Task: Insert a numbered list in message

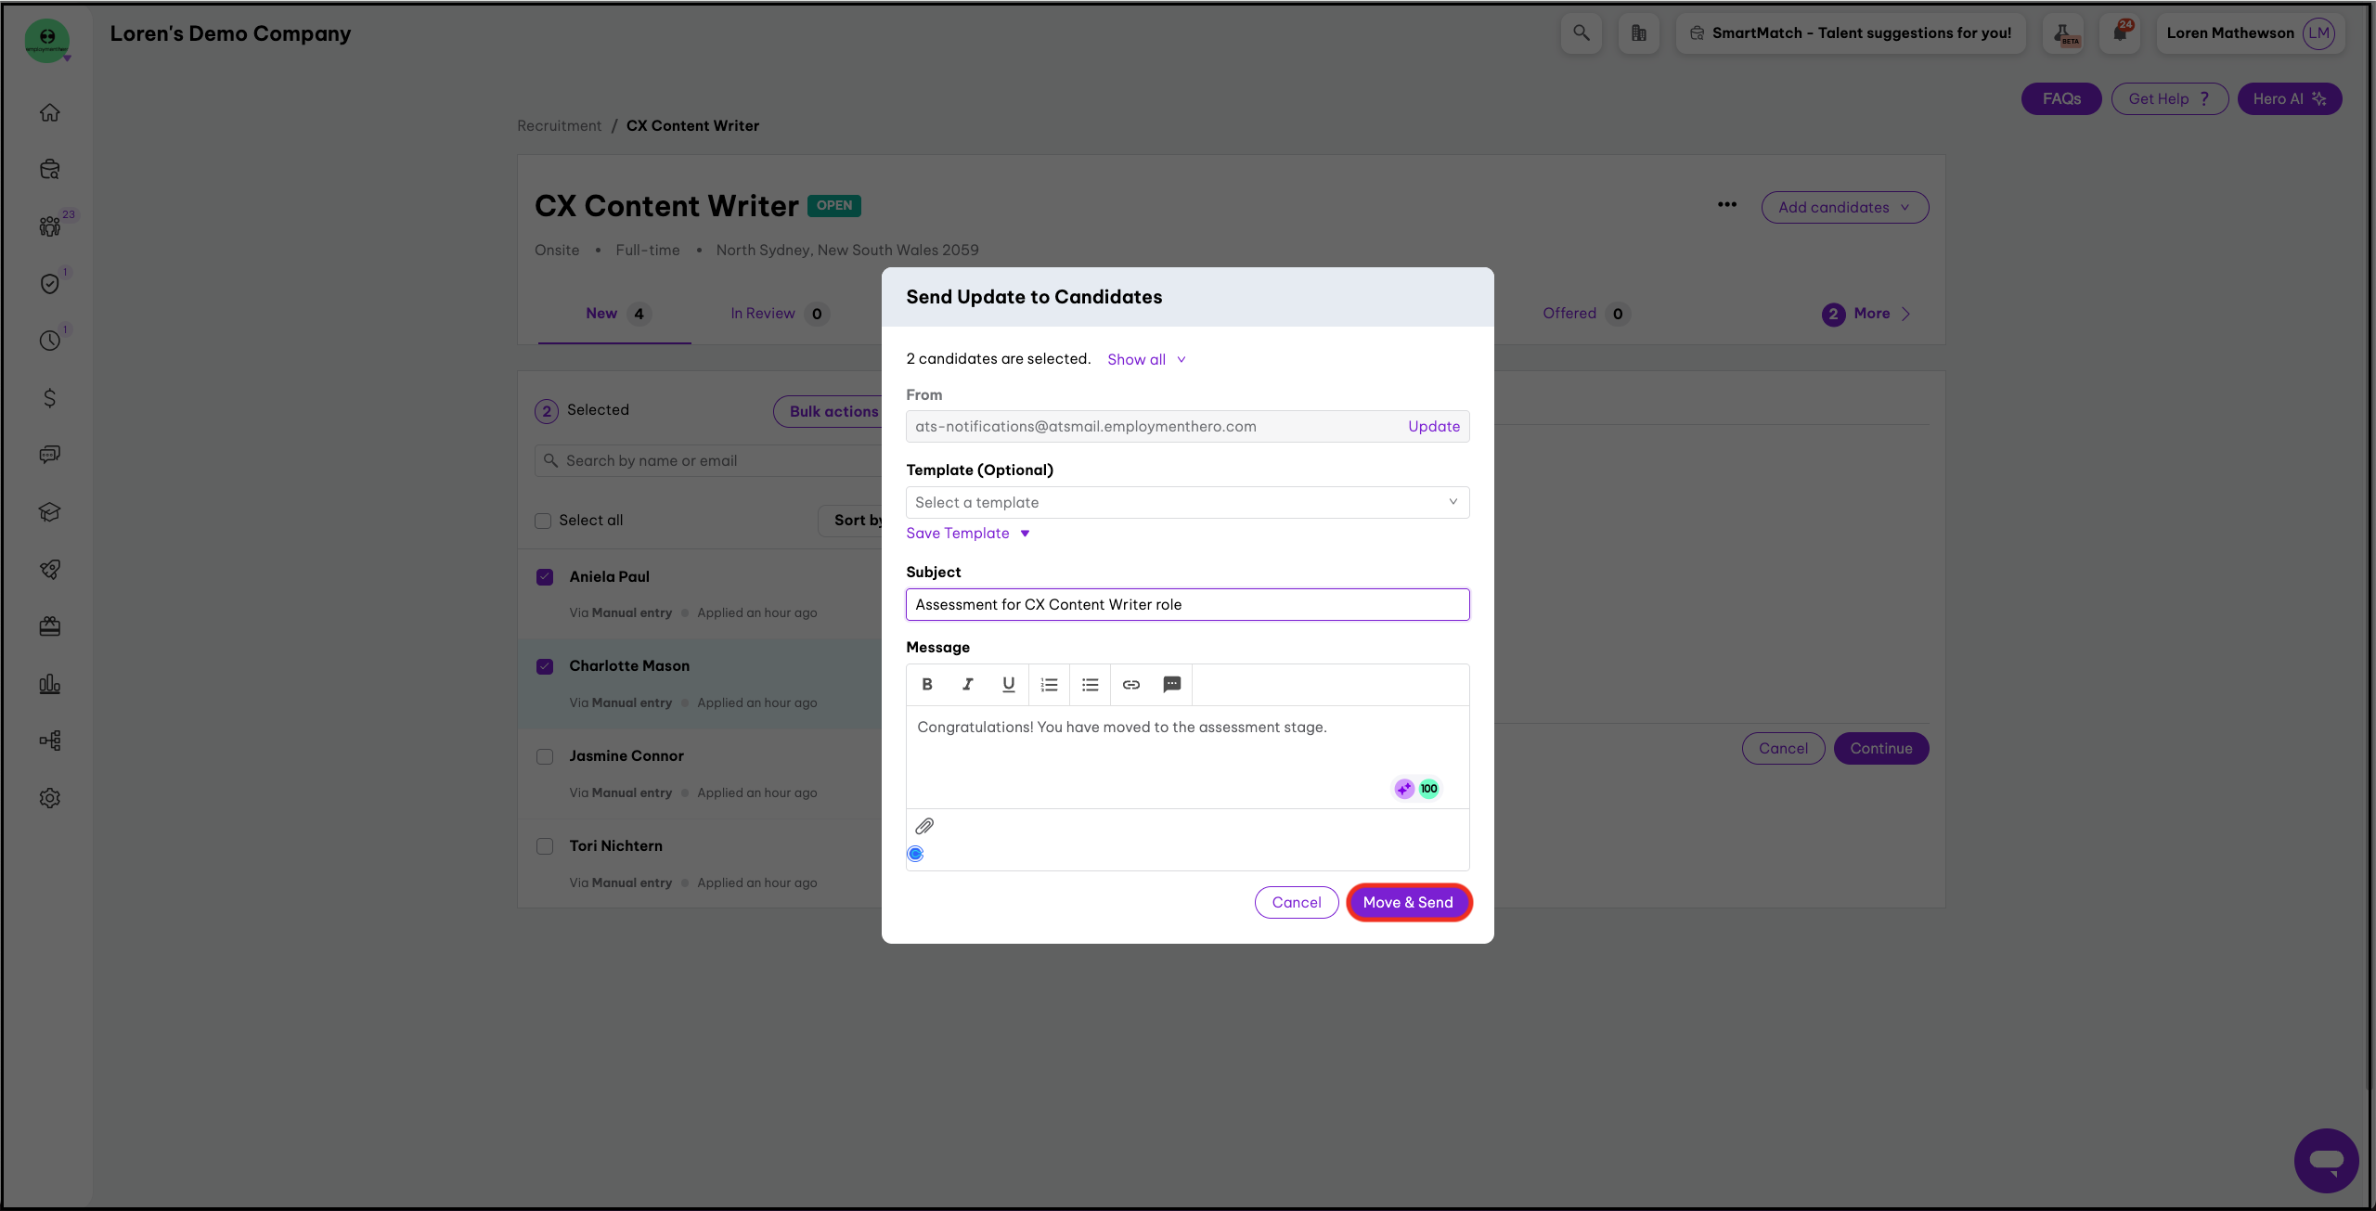Action: pos(1049,685)
